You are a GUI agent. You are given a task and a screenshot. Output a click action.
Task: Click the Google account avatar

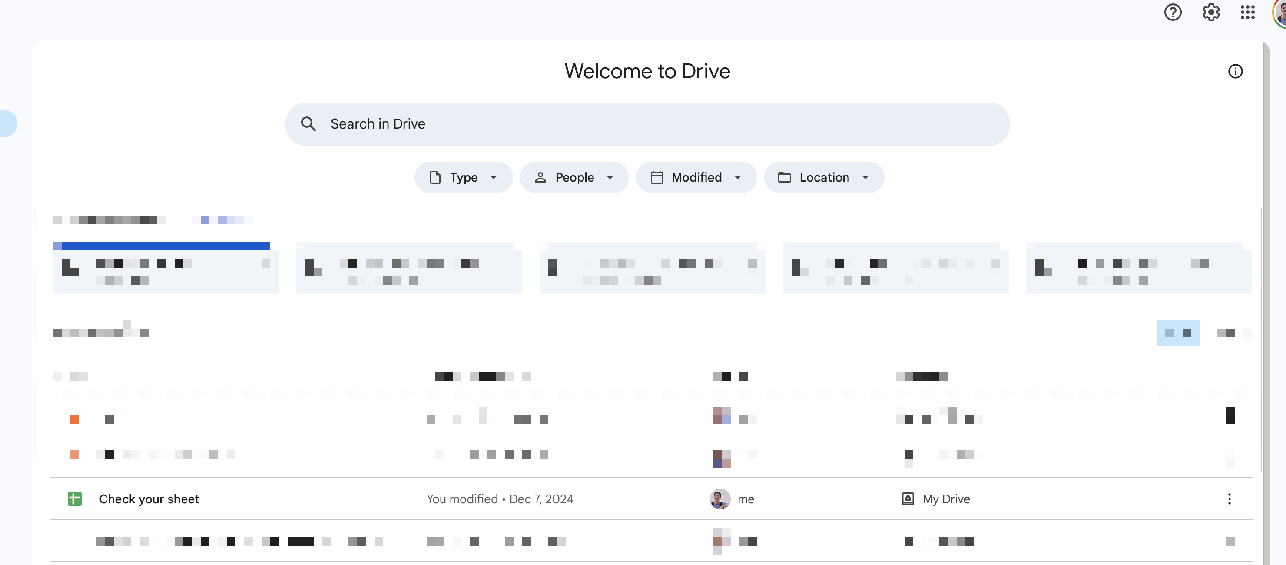click(1280, 12)
